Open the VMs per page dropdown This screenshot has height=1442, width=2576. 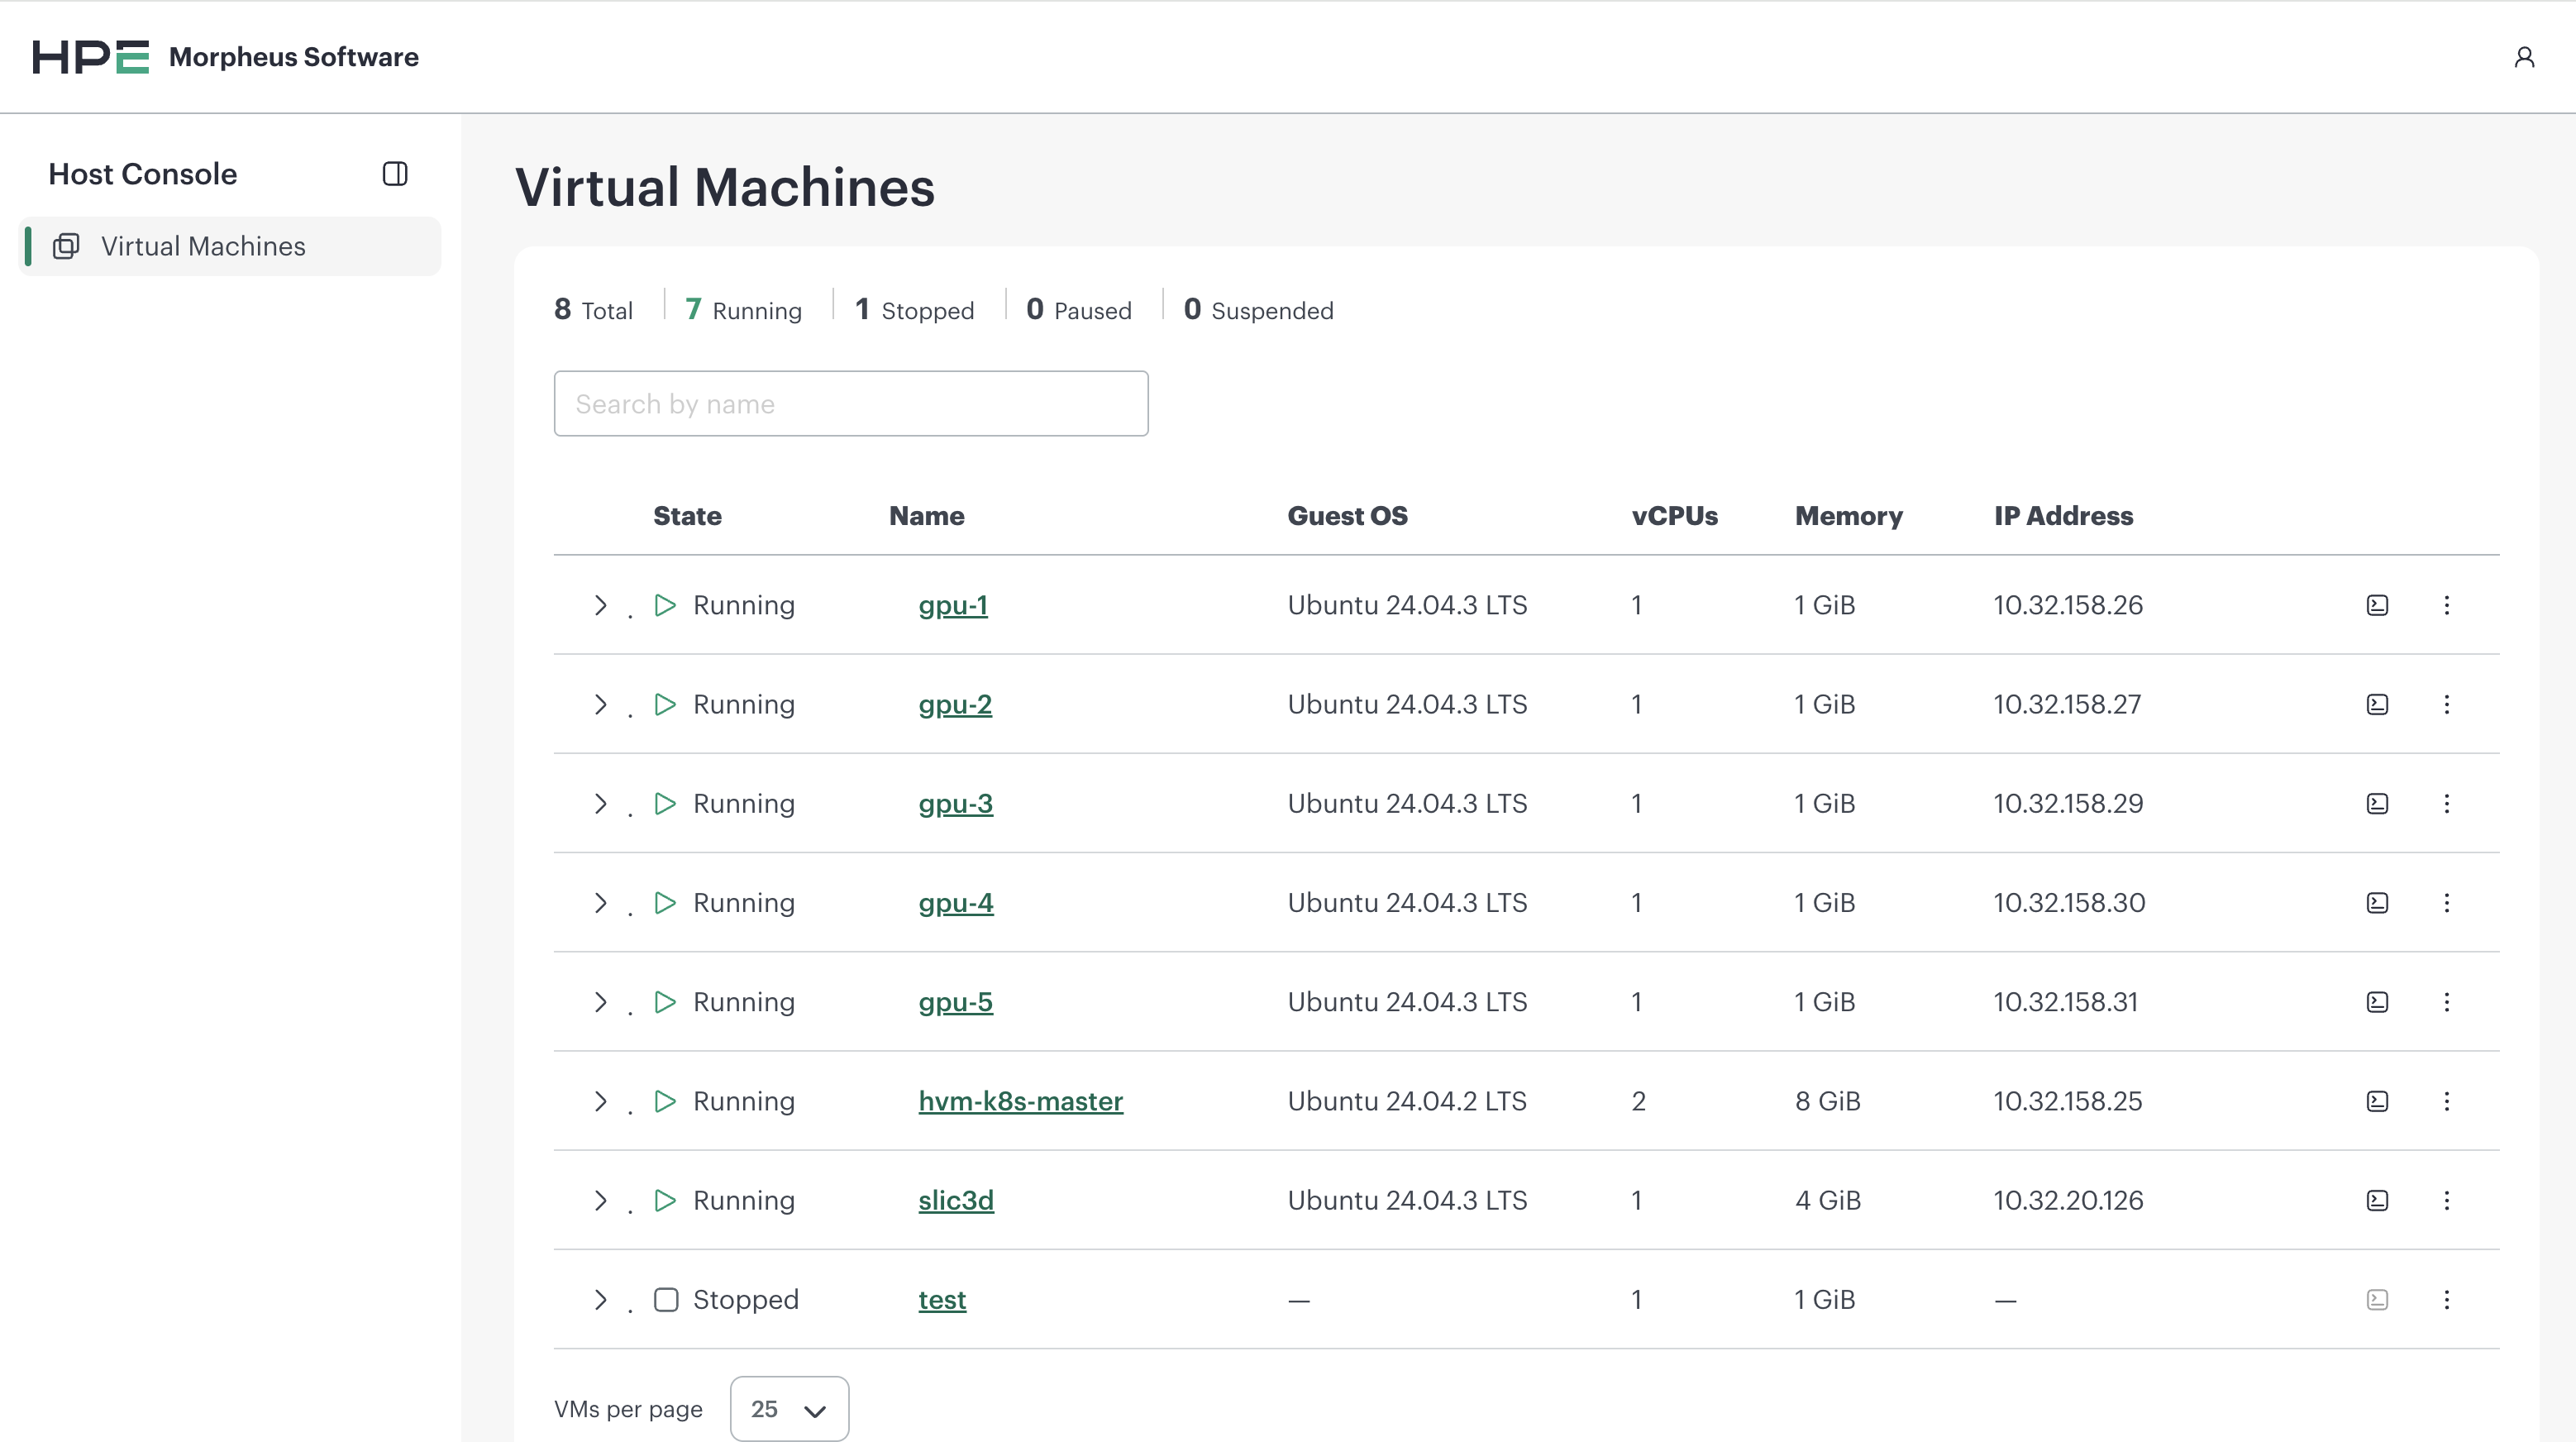pos(789,1408)
